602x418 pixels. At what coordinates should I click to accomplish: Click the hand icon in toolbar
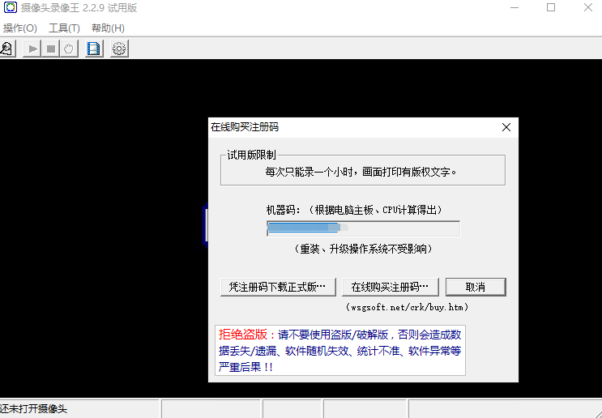click(x=69, y=49)
